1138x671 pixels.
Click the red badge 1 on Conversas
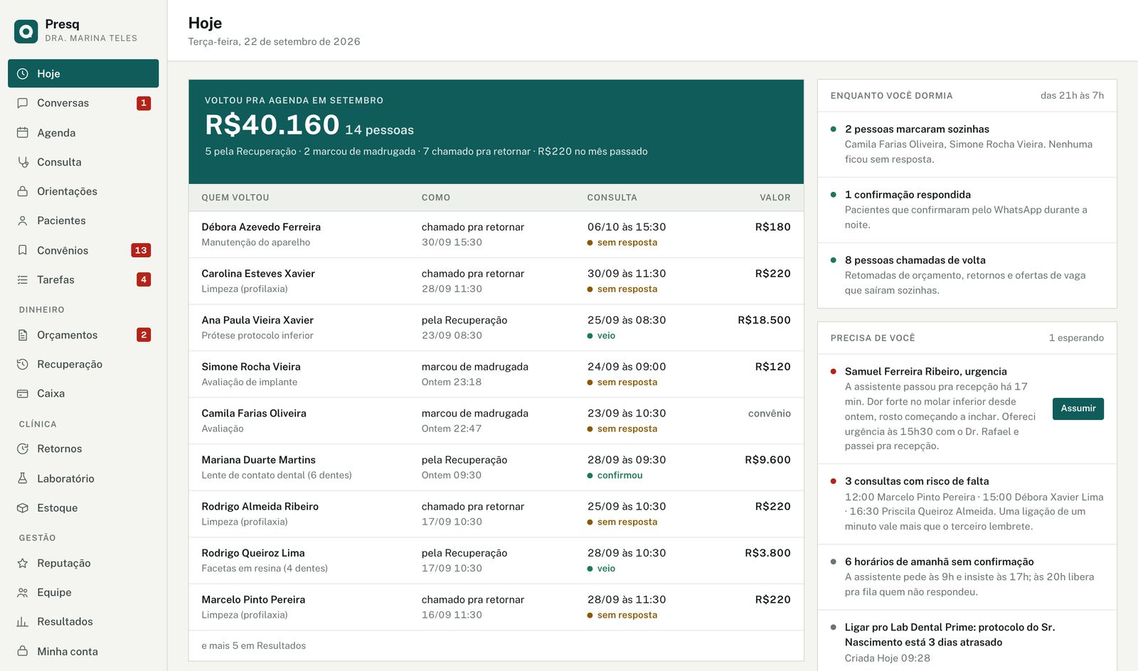144,103
